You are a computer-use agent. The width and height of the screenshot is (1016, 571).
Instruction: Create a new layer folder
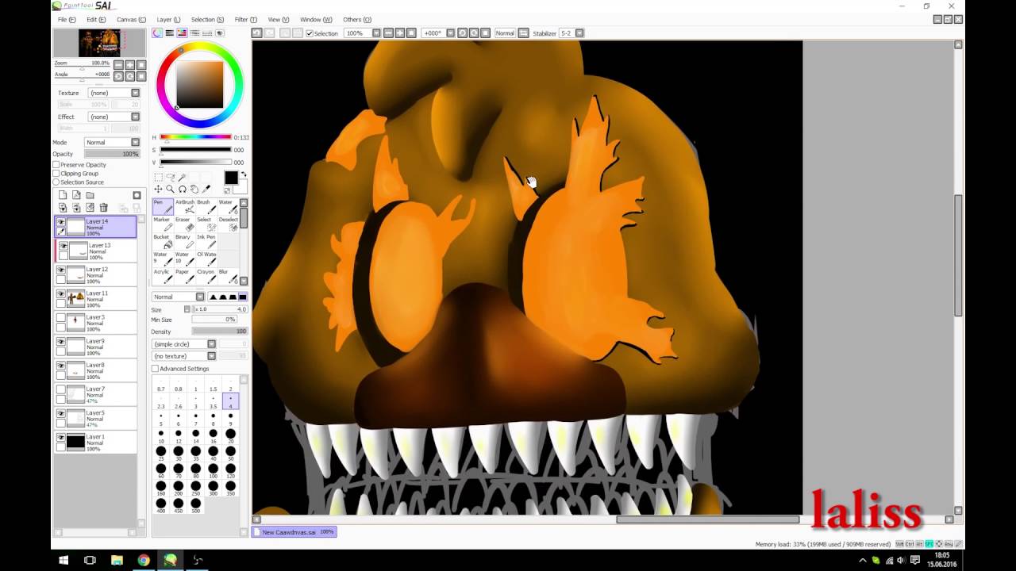(90, 195)
